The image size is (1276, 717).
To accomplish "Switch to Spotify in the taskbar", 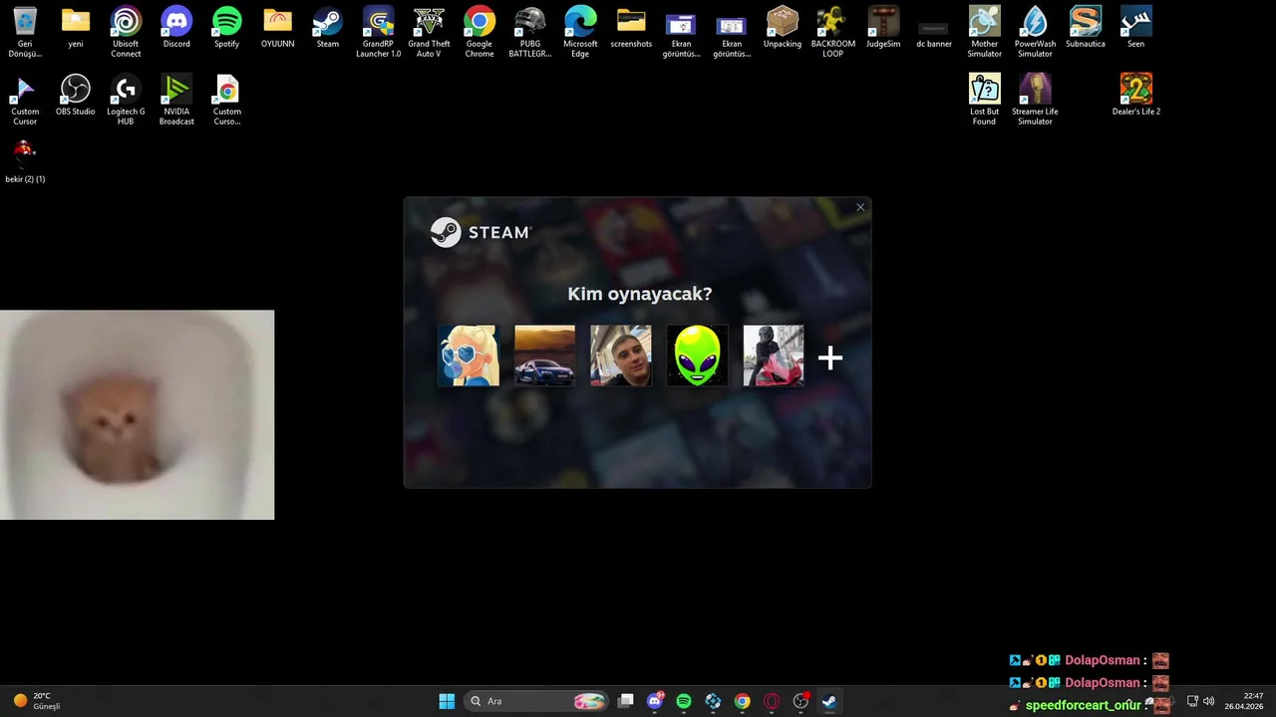I will (684, 701).
